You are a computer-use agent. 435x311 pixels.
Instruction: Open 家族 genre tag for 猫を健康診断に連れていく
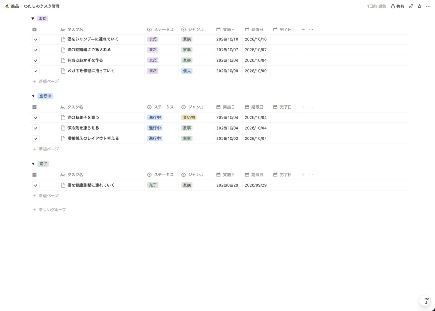187,185
